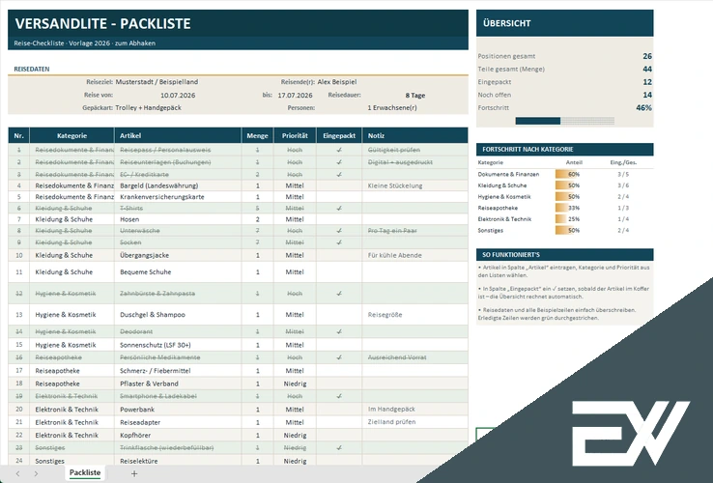The width and height of the screenshot is (713, 483).
Task: Toggle checkmark for T-Shirts row
Action: [339, 208]
